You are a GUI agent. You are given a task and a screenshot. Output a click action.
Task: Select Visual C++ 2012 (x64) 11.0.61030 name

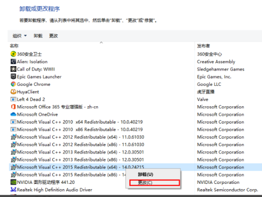pyautogui.click(x=80, y=137)
